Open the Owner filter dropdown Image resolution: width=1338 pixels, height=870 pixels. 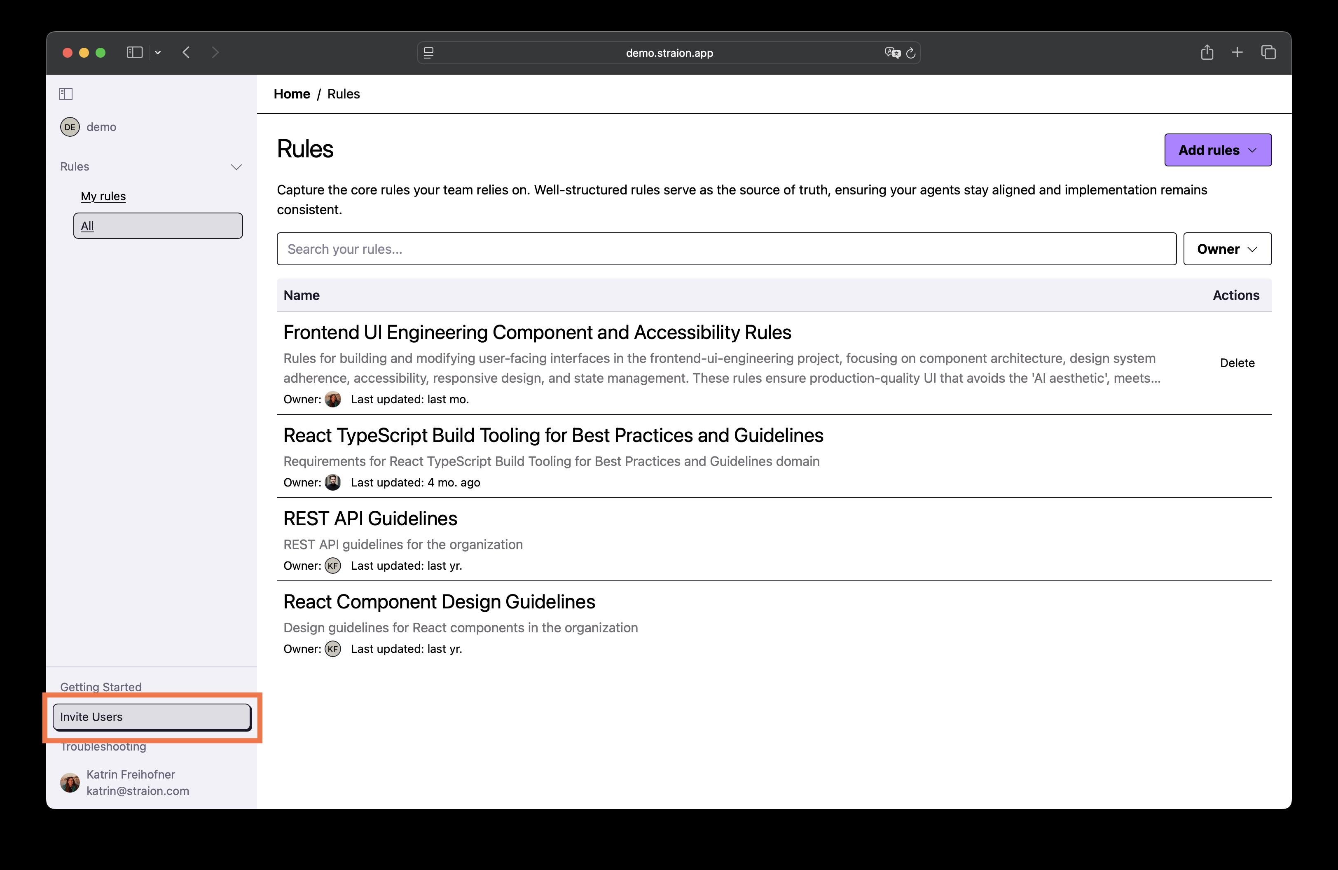pyautogui.click(x=1227, y=249)
